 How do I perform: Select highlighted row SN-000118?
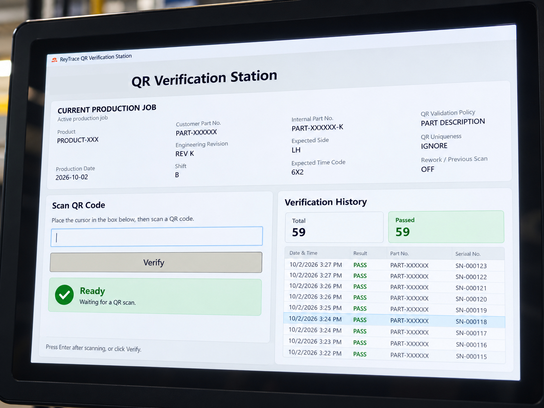point(394,320)
